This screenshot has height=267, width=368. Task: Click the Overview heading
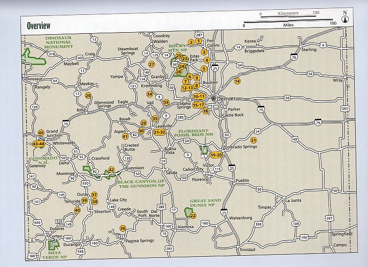coord(38,25)
